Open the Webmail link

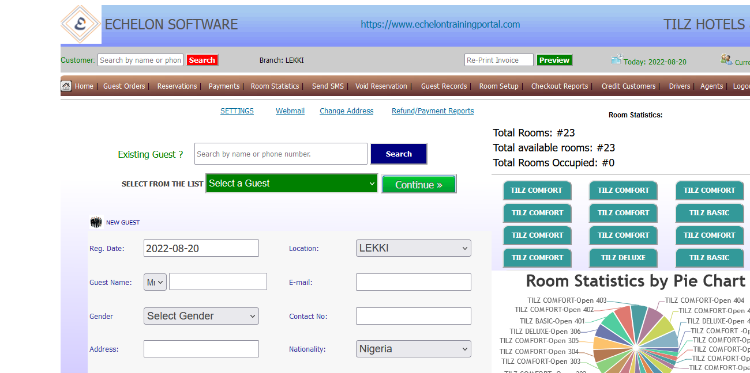click(290, 111)
